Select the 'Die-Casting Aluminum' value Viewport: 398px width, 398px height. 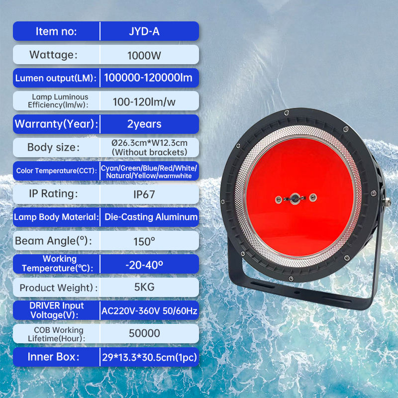tap(151, 217)
